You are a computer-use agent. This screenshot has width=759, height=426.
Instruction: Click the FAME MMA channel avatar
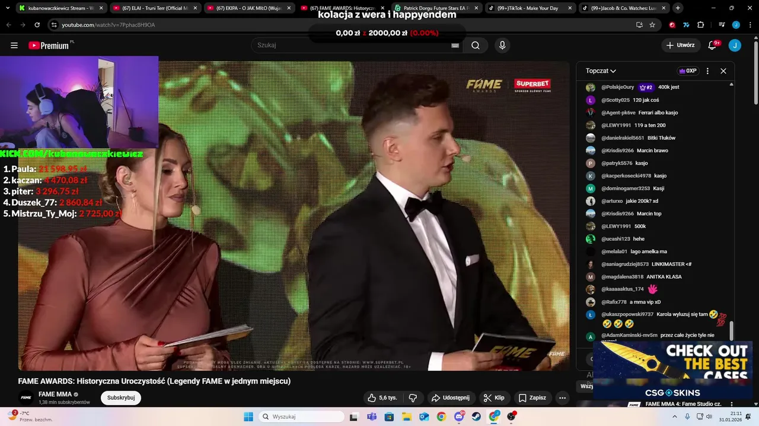(25, 398)
